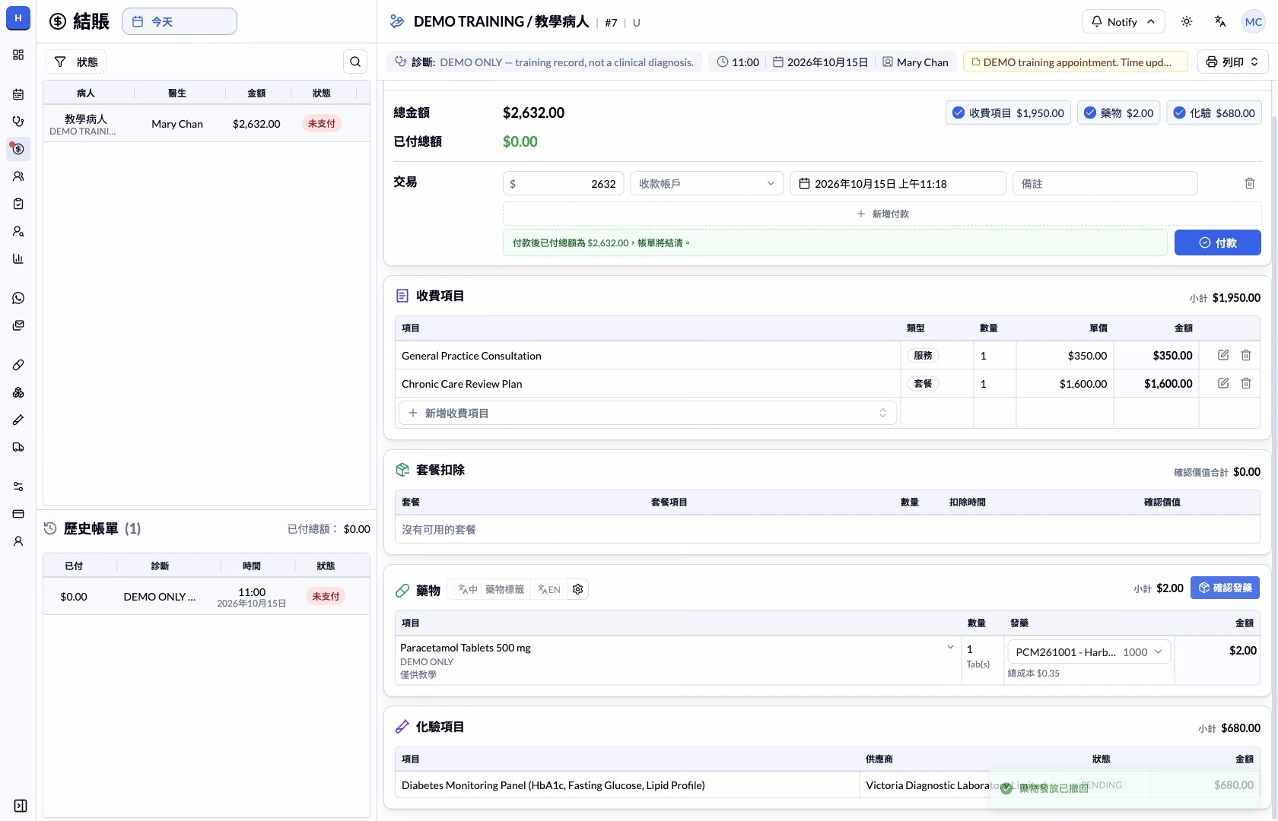Open the 今天 date filter
The width and height of the screenshot is (1278, 821).
(180, 21)
